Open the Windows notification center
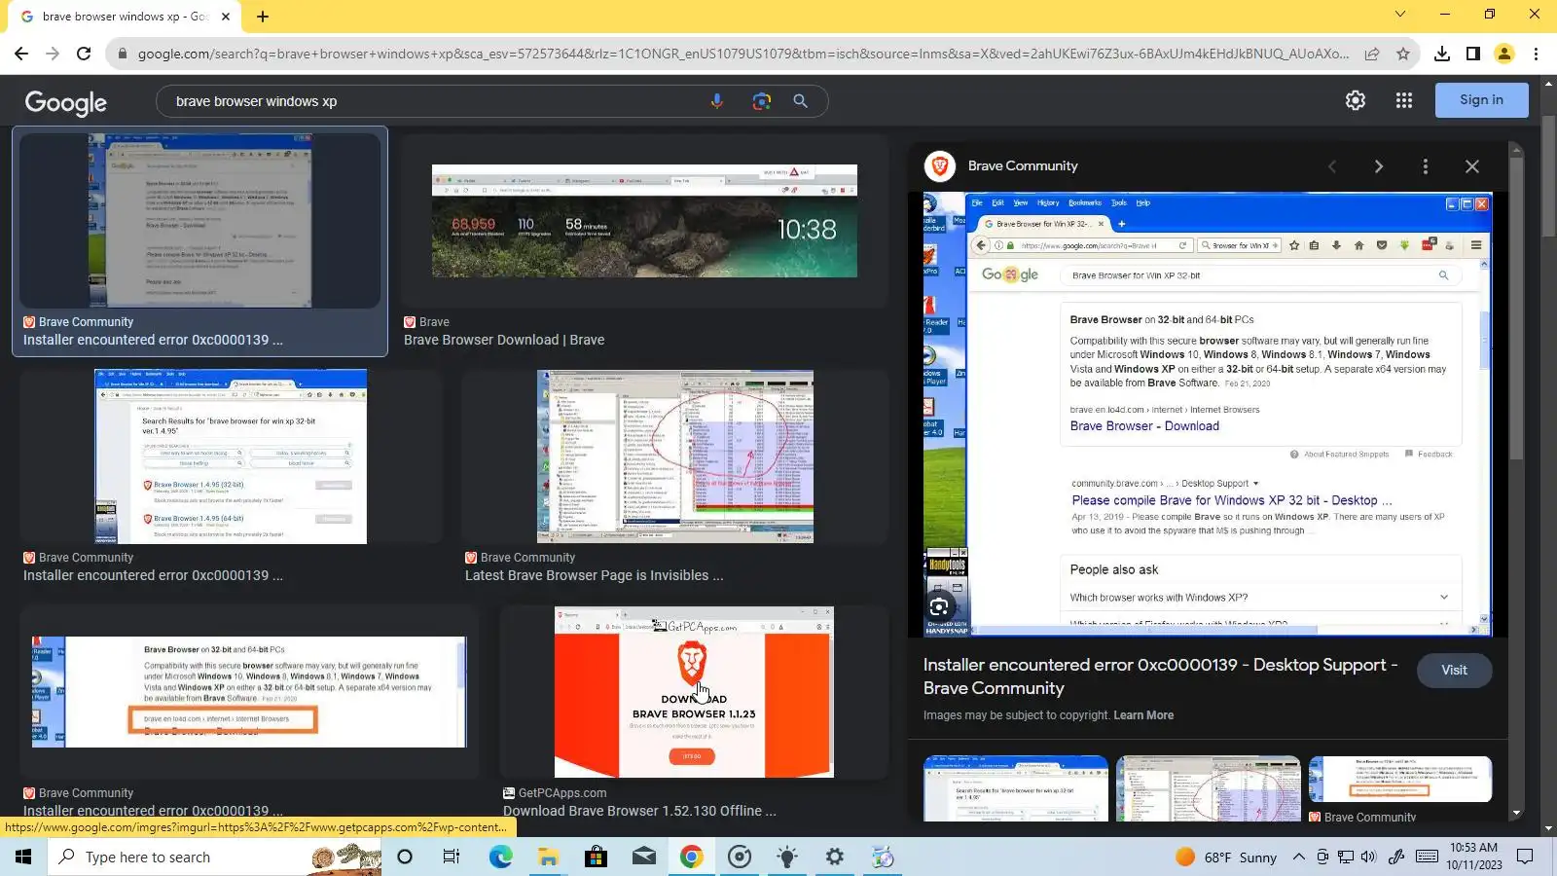The image size is (1557, 876). pos(1525,857)
